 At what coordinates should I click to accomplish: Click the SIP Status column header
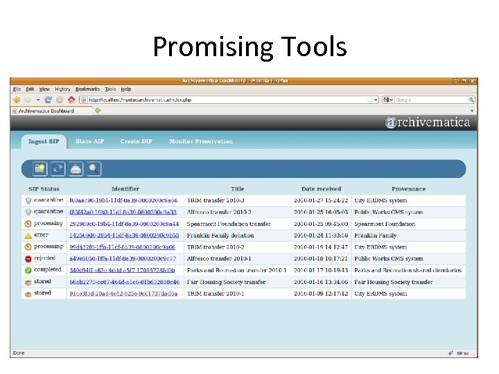(x=44, y=189)
